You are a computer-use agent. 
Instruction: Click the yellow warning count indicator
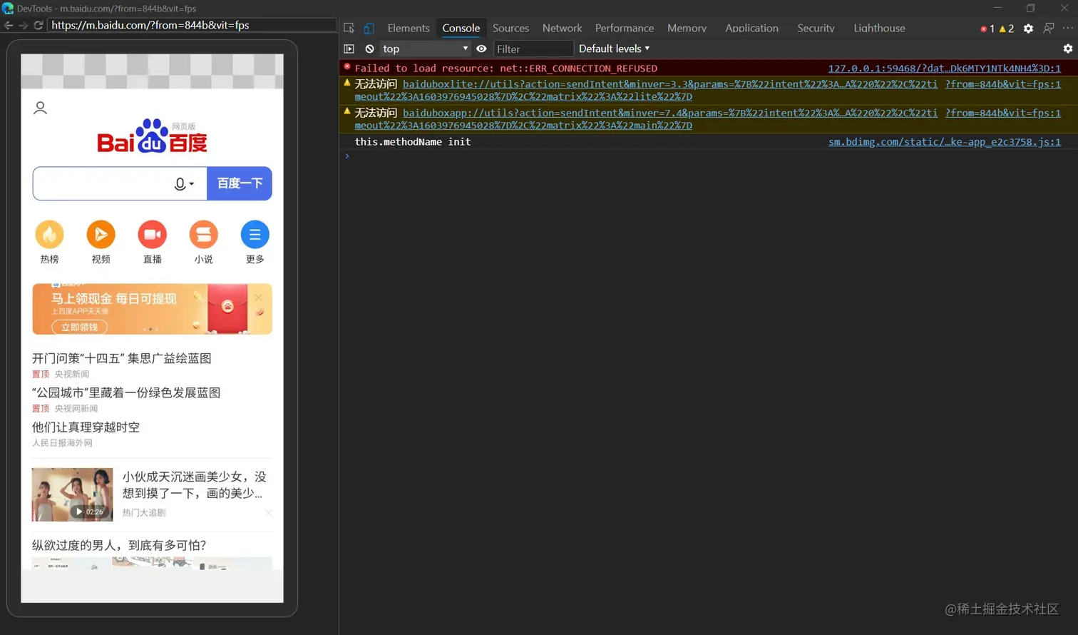pos(1007,29)
